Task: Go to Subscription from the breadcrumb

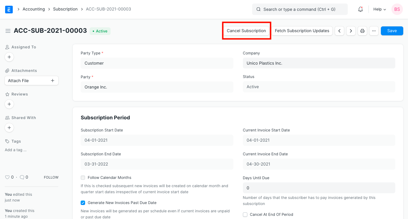Action: coord(65,9)
